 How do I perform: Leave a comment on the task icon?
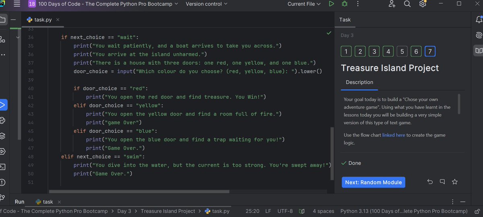pyautogui.click(x=442, y=182)
